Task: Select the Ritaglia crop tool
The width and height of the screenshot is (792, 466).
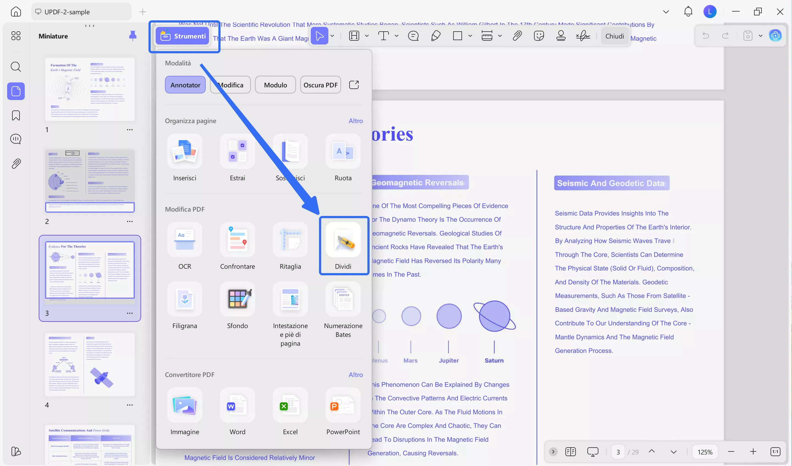Action: tap(290, 239)
